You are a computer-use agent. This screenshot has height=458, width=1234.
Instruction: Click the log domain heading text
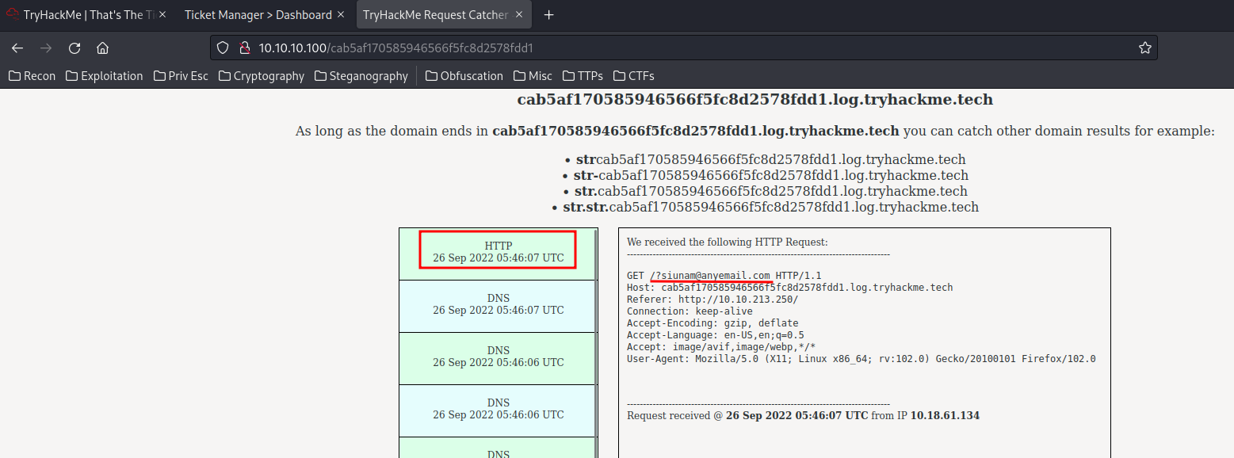coord(755,100)
